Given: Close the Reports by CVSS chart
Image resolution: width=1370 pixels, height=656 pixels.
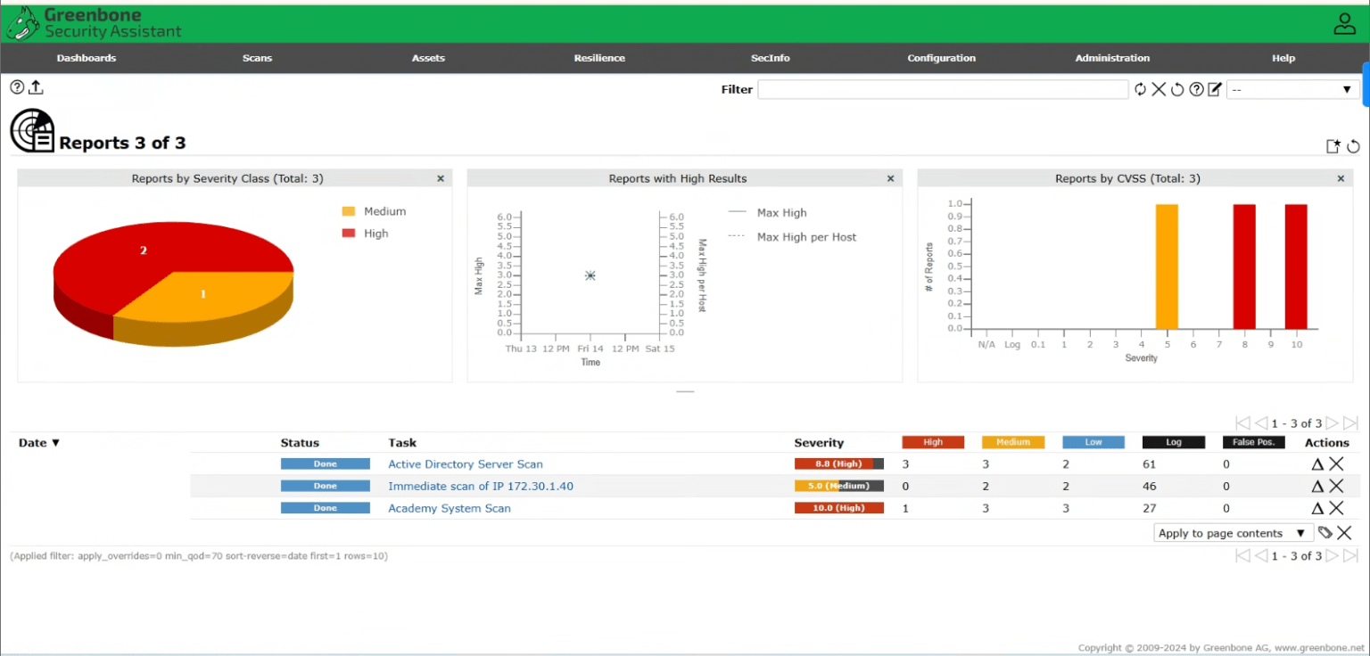Looking at the screenshot, I should tap(1341, 178).
